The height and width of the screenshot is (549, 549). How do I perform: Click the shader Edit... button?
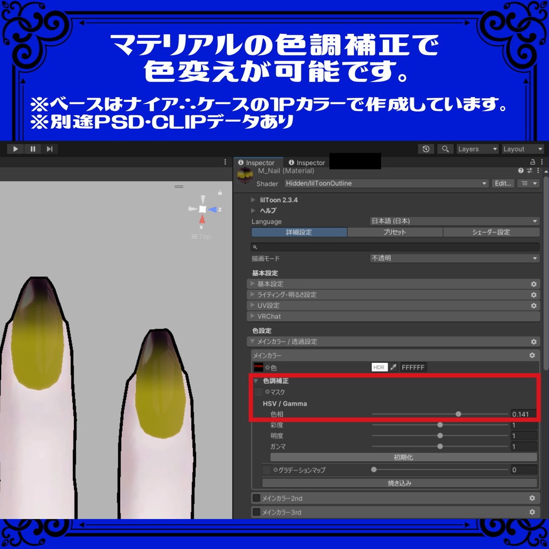point(503,183)
